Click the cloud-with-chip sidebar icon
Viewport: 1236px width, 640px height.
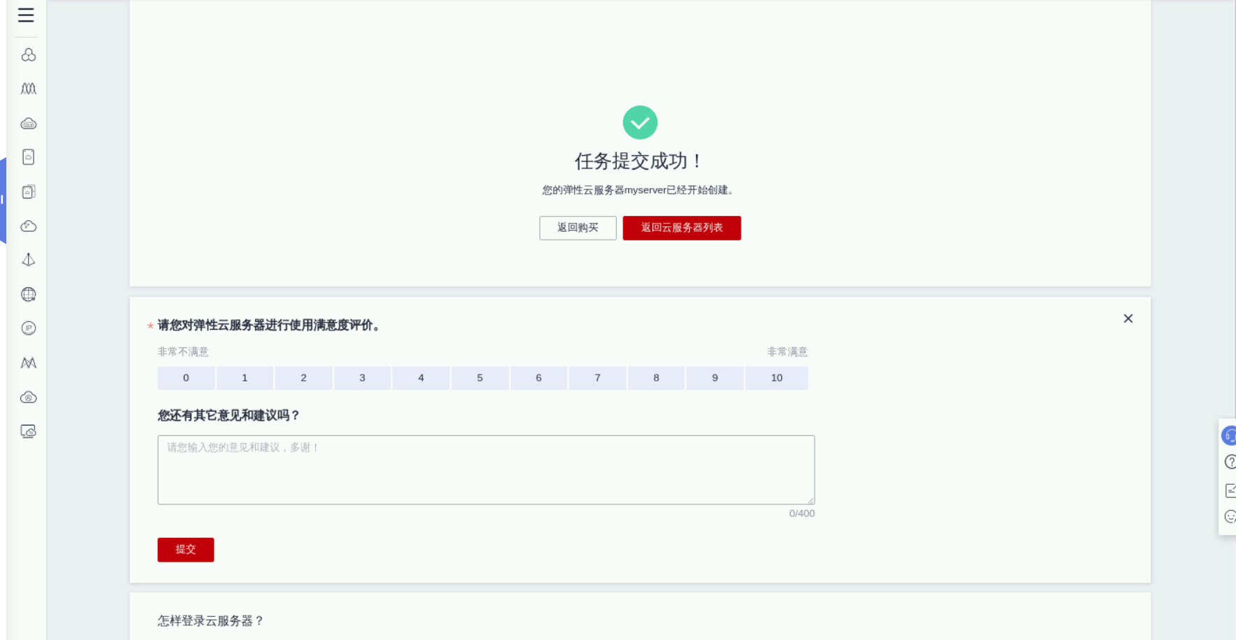pos(28,124)
